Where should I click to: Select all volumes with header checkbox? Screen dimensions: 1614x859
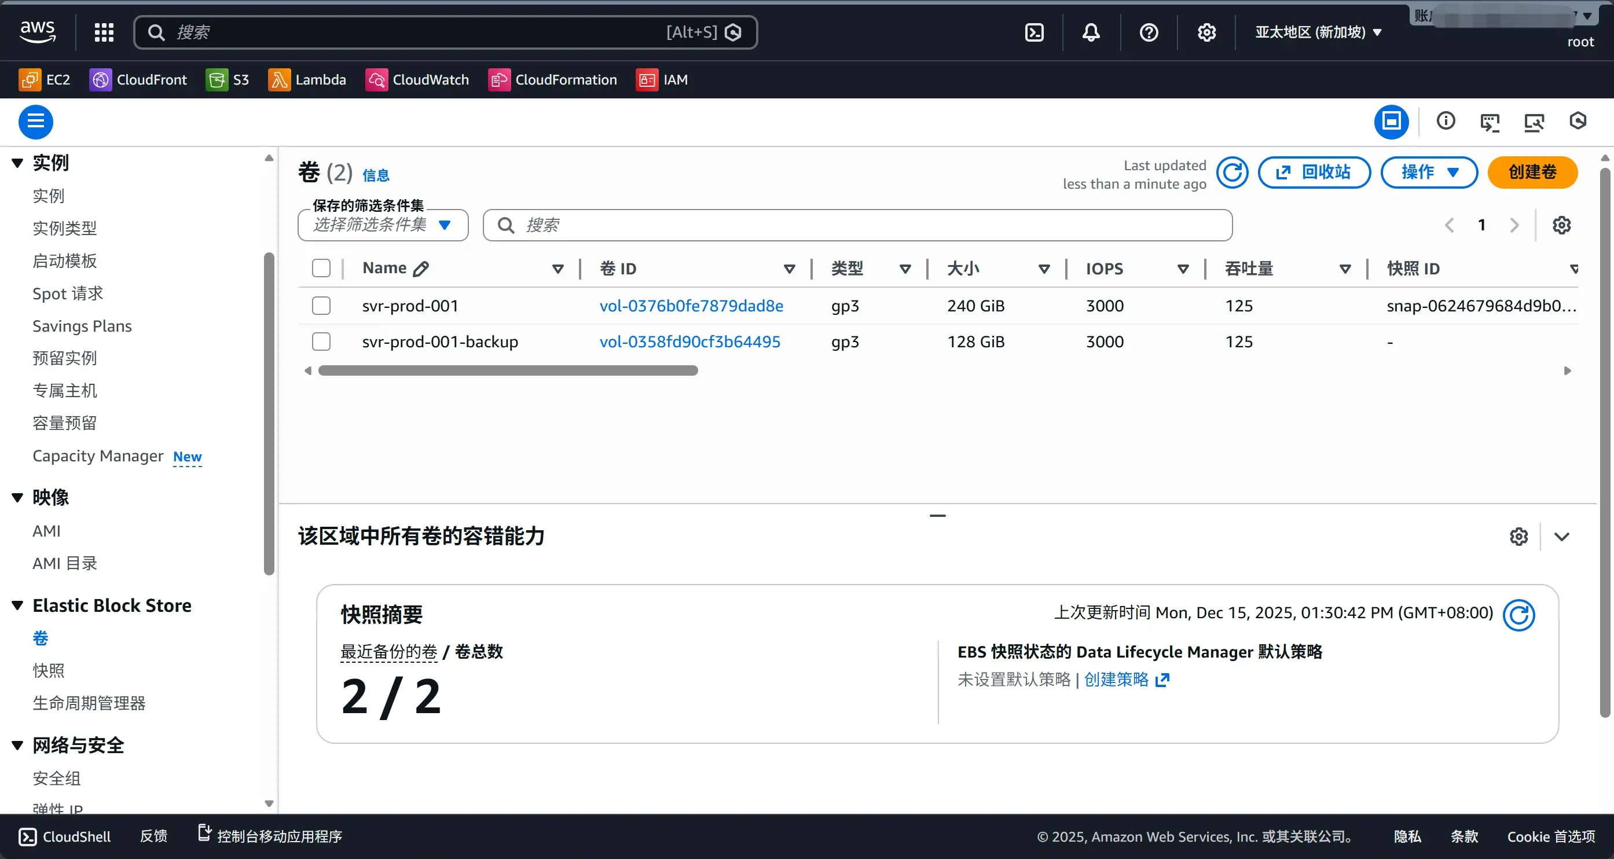click(321, 267)
